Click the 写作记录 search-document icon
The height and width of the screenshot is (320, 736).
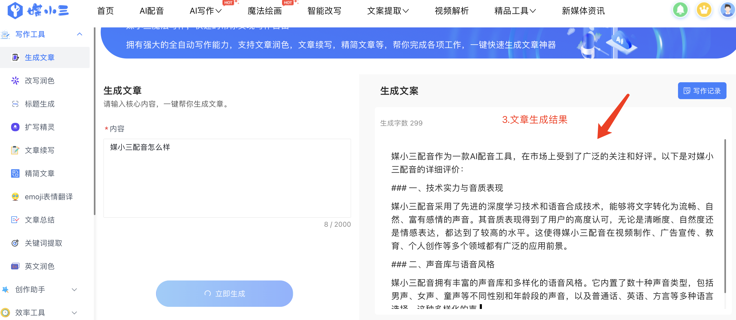686,91
